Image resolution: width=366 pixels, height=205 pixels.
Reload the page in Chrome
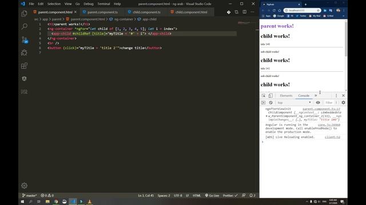[x=274, y=10]
